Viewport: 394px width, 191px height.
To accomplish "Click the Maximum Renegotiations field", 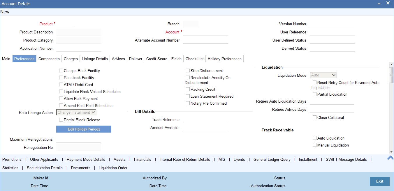I will coord(78,139).
